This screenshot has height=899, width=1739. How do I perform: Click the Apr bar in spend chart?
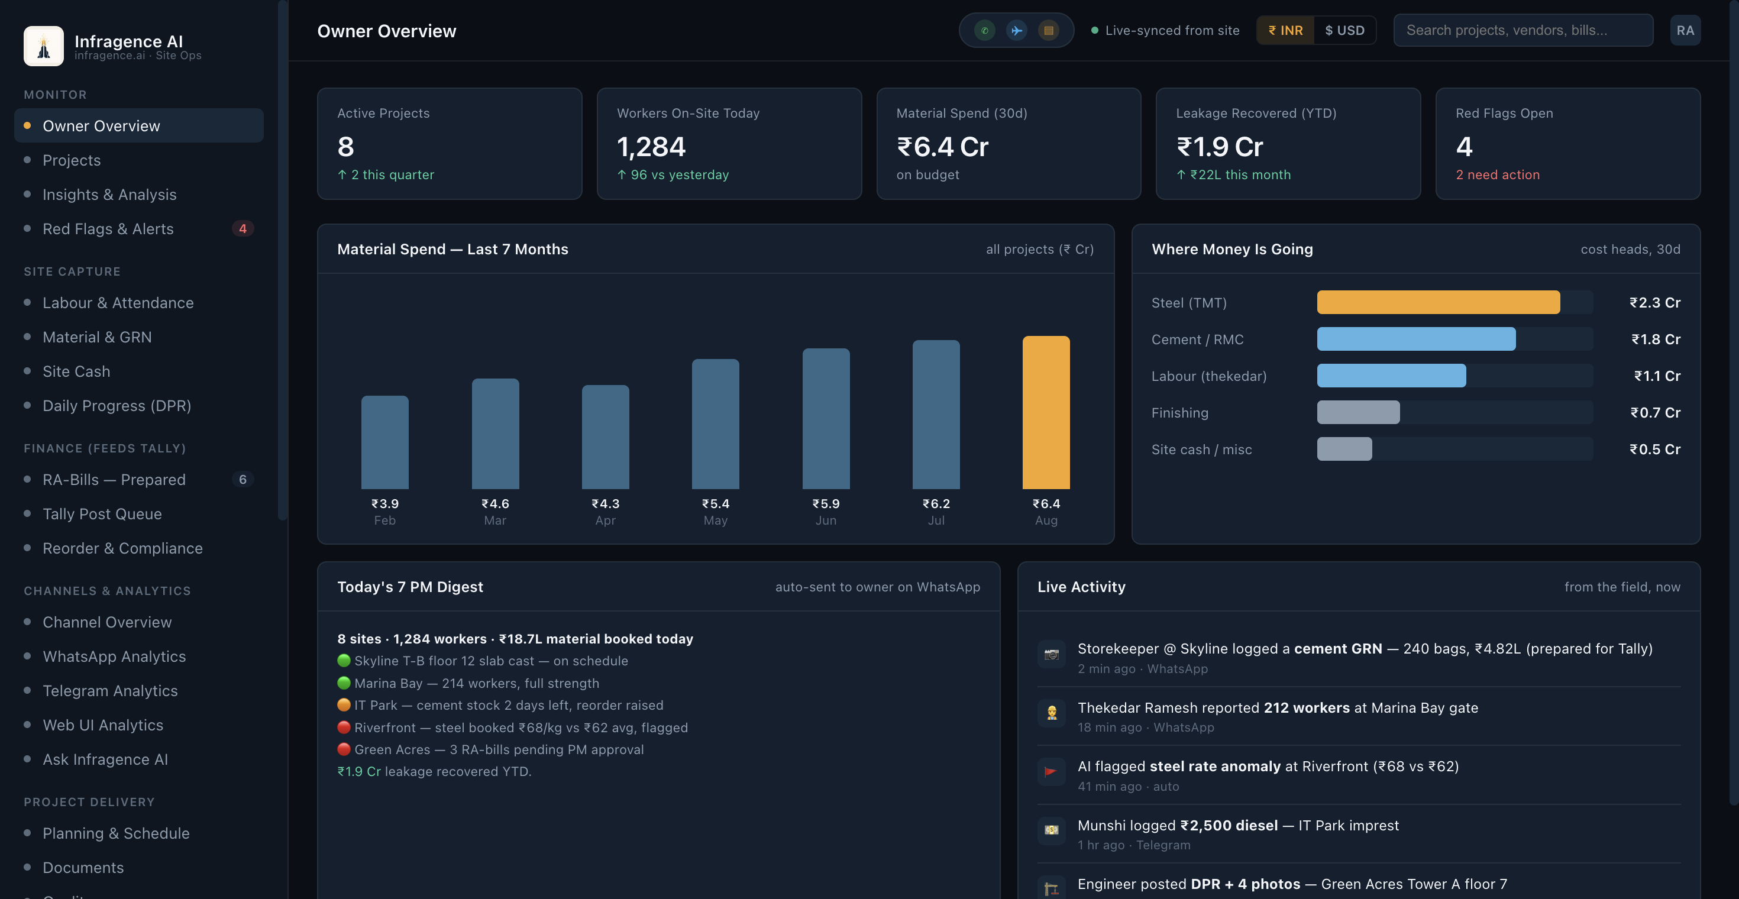605,436
